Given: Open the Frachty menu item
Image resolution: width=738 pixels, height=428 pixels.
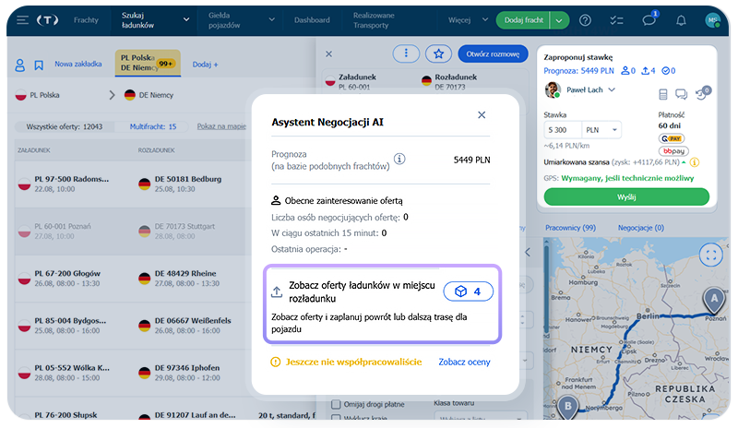Looking at the screenshot, I should coord(86,19).
